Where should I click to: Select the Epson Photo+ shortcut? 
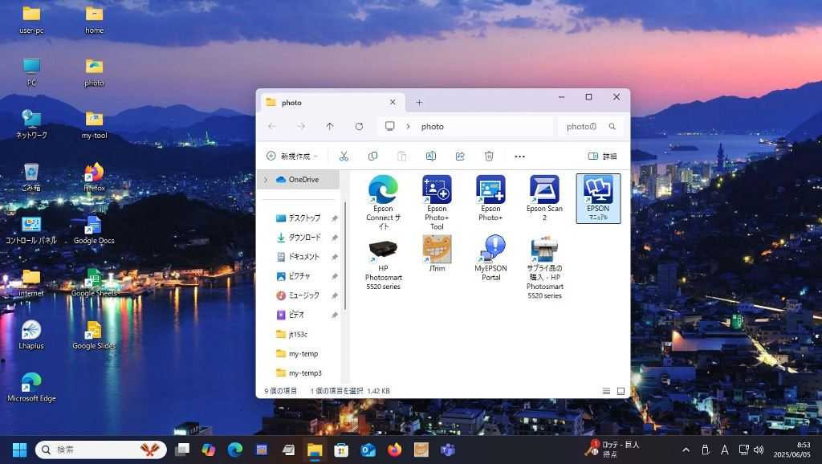click(x=490, y=198)
